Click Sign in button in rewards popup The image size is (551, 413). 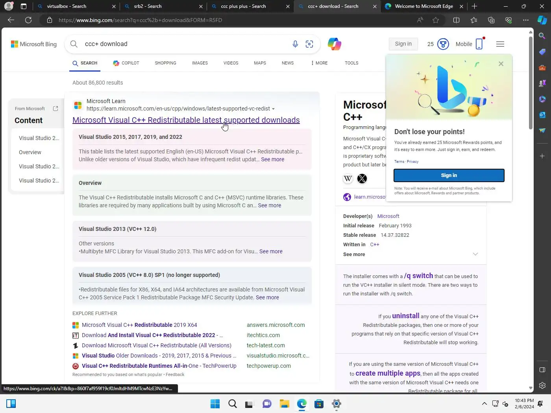[x=449, y=175]
